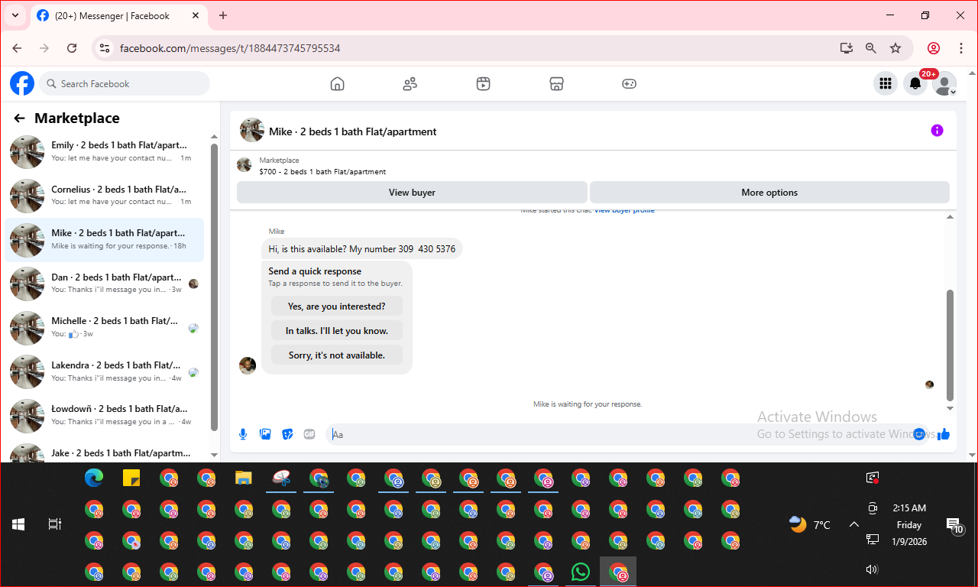The height and width of the screenshot is (587, 978).
Task: Open the $700 Marketplace listing link
Action: pos(322,172)
